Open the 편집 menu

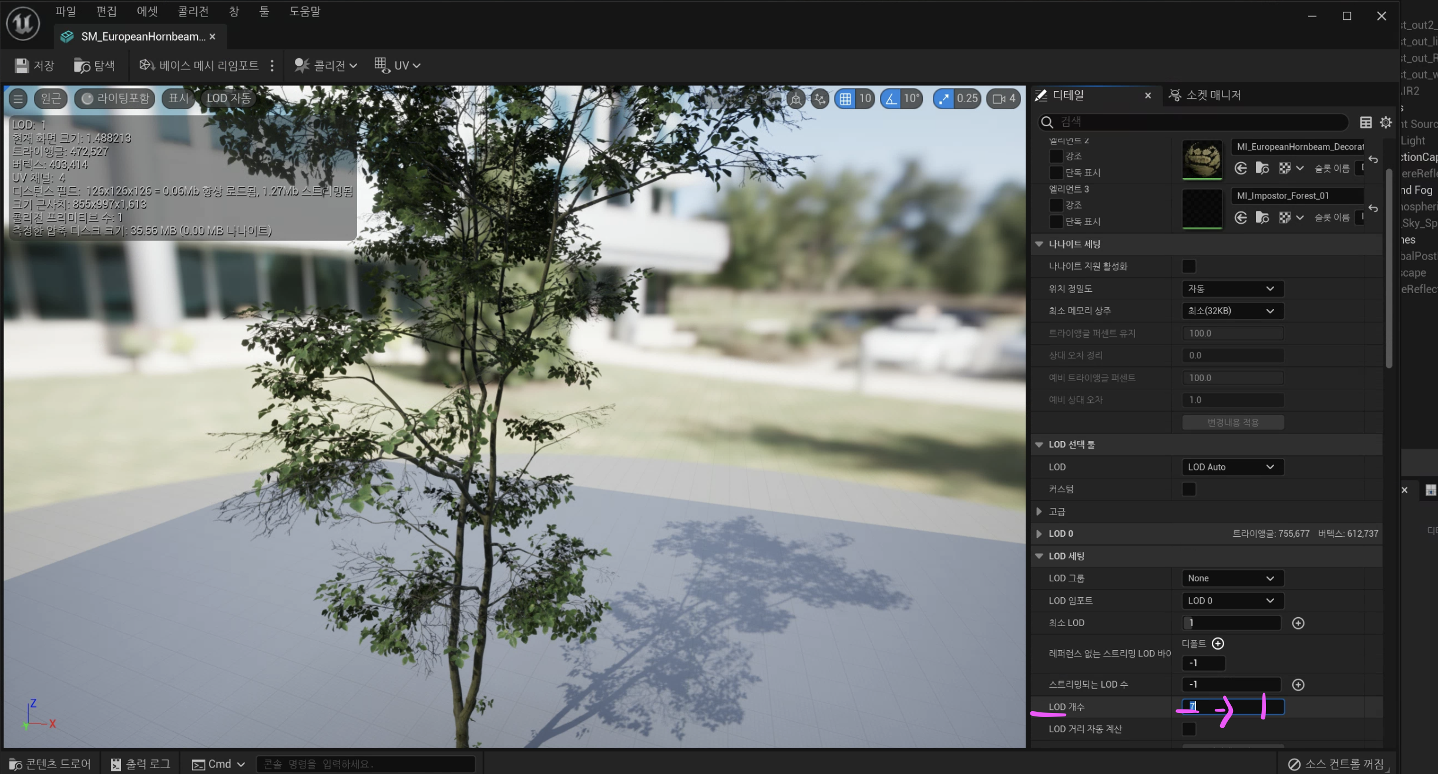pyautogui.click(x=106, y=12)
